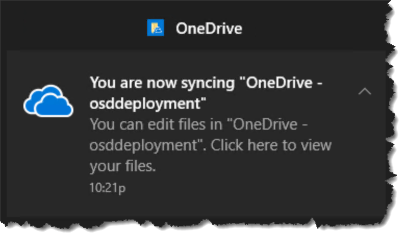Collapse the notification using the chevron arrow
408x241 pixels.
point(365,92)
